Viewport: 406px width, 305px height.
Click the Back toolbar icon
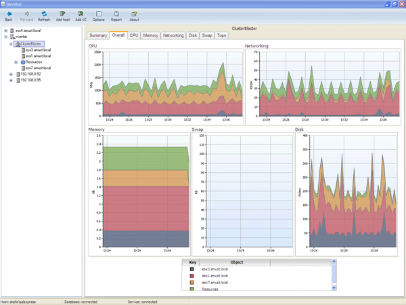pos(9,14)
